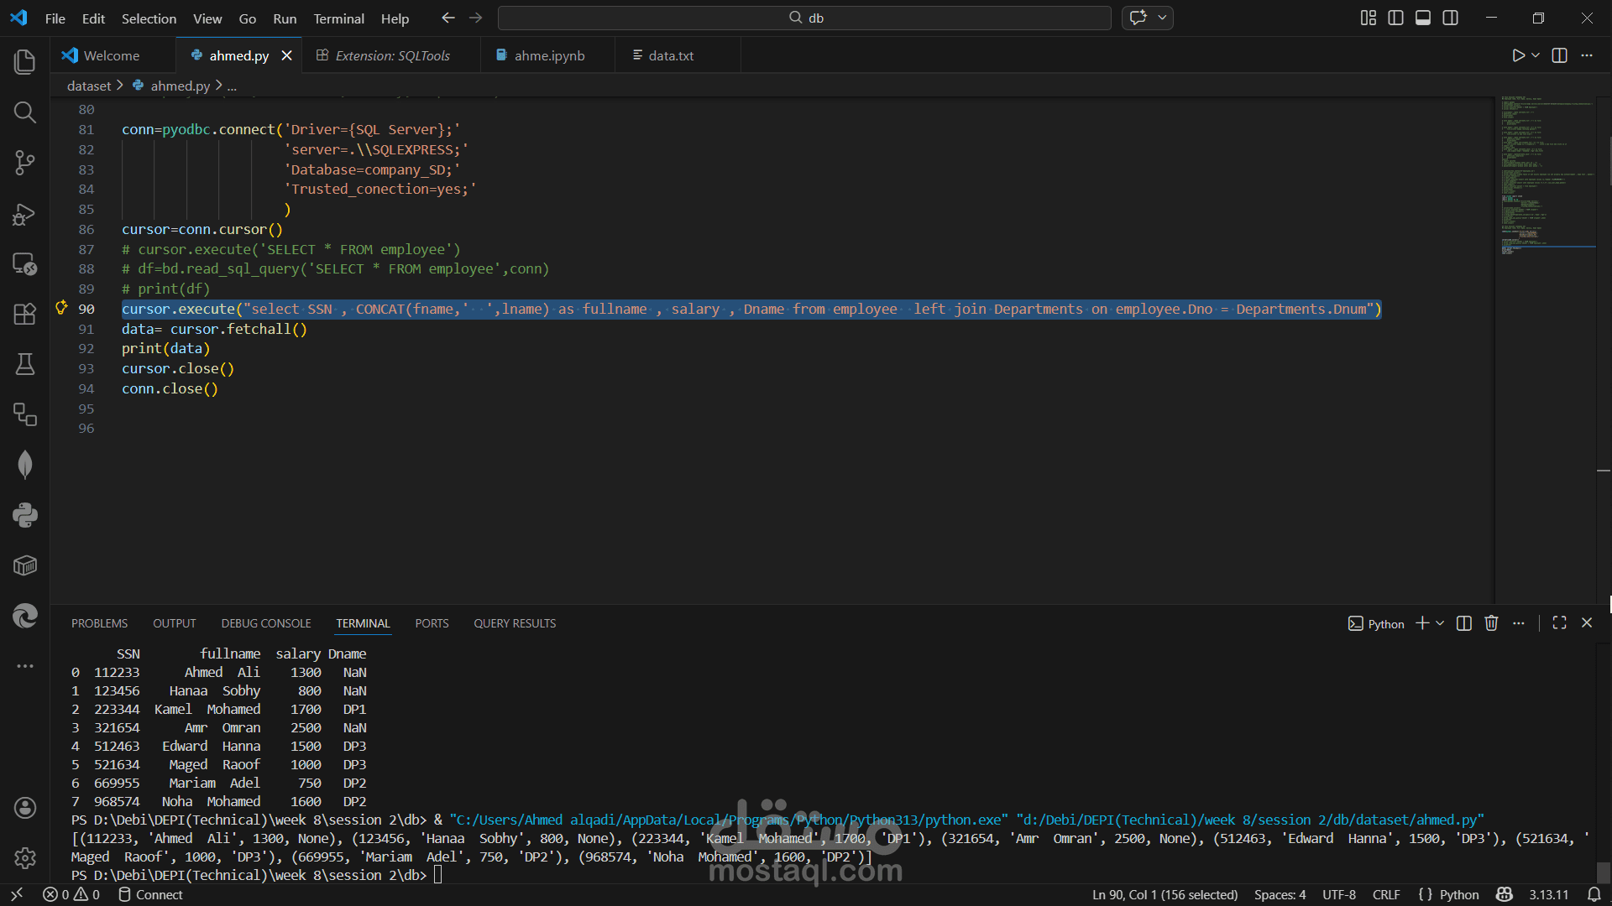This screenshot has width=1612, height=906.
Task: Open the Extensions view
Action: [25, 314]
